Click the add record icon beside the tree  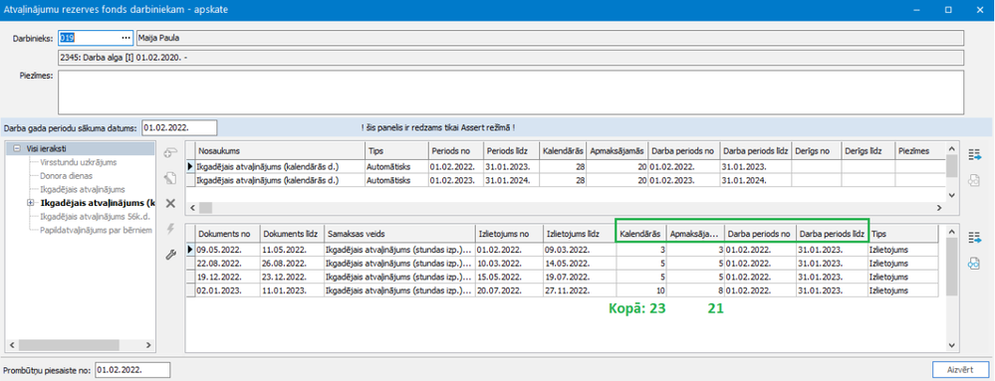(170, 153)
